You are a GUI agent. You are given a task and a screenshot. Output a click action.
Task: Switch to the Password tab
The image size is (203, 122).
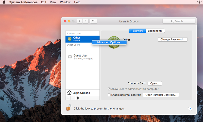coord(137,31)
